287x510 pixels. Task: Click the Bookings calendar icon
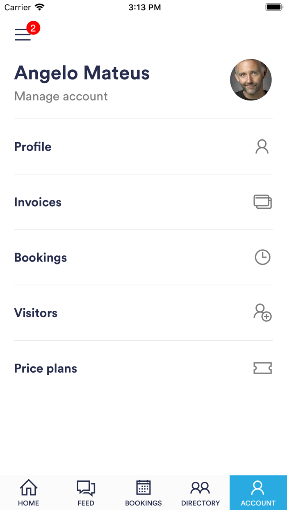tap(143, 487)
